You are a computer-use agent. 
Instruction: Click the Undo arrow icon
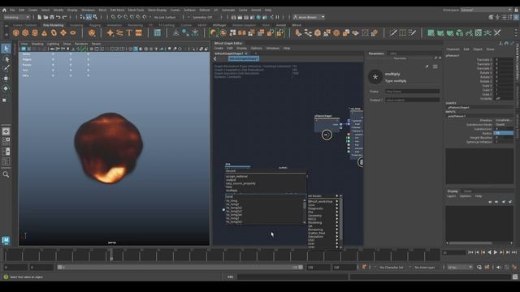pos(58,17)
